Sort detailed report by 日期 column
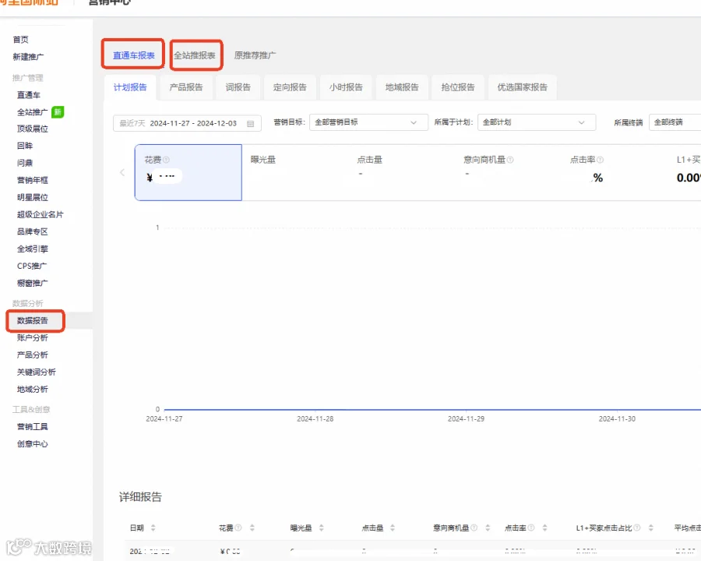Image resolution: width=701 pixels, height=561 pixels. [153, 528]
